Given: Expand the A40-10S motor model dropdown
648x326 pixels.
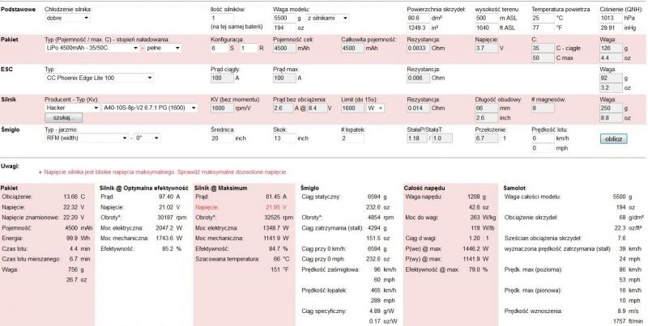Looking at the screenshot, I should tap(148, 108).
